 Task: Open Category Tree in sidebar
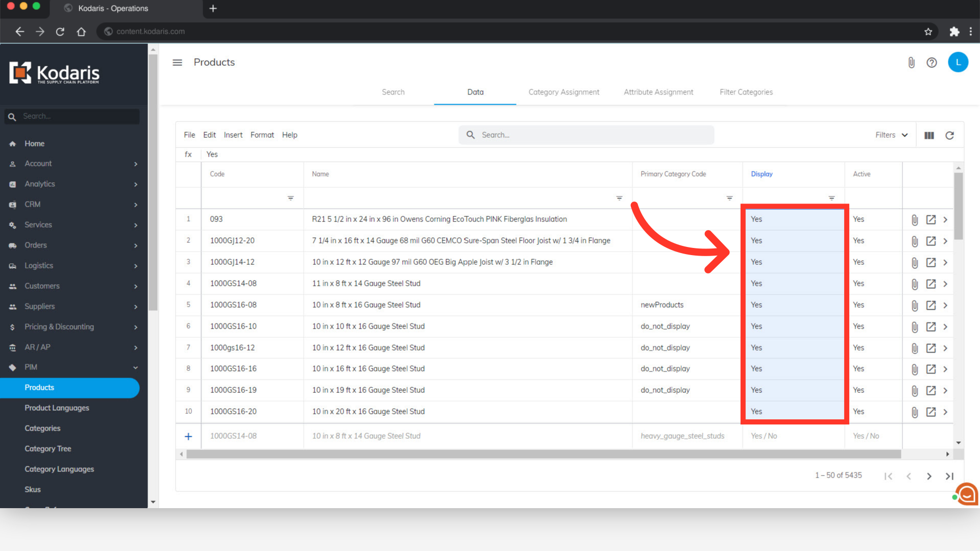click(47, 449)
